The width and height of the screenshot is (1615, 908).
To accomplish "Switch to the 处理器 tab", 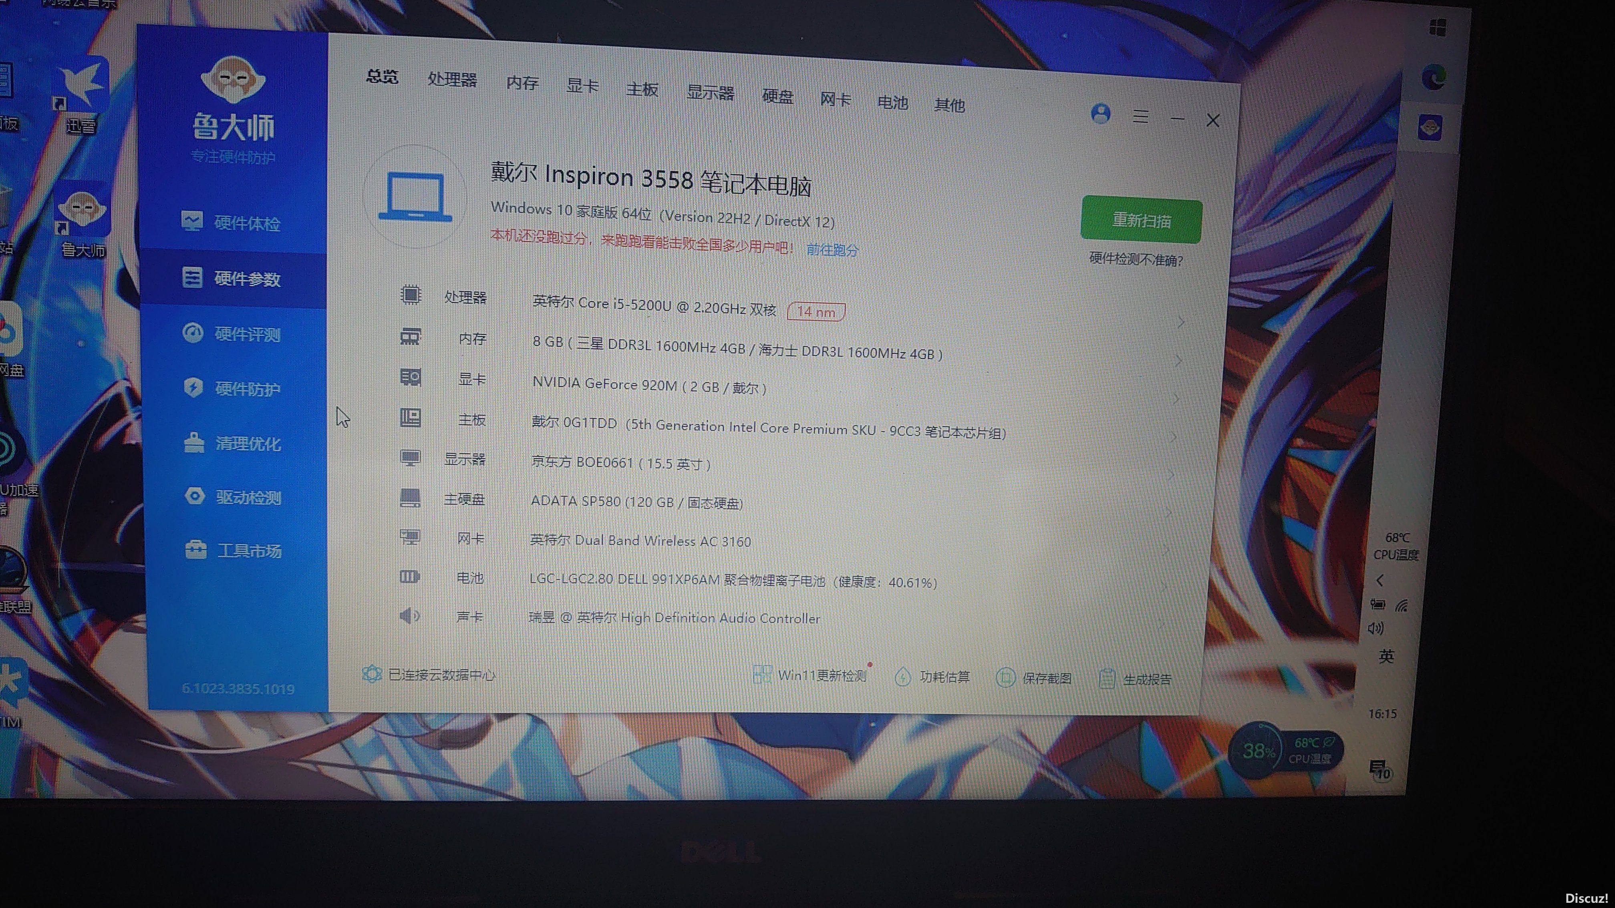I will tap(452, 80).
